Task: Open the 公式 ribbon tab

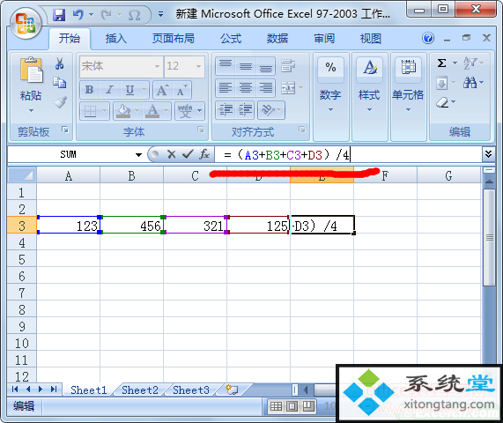Action: (230, 39)
